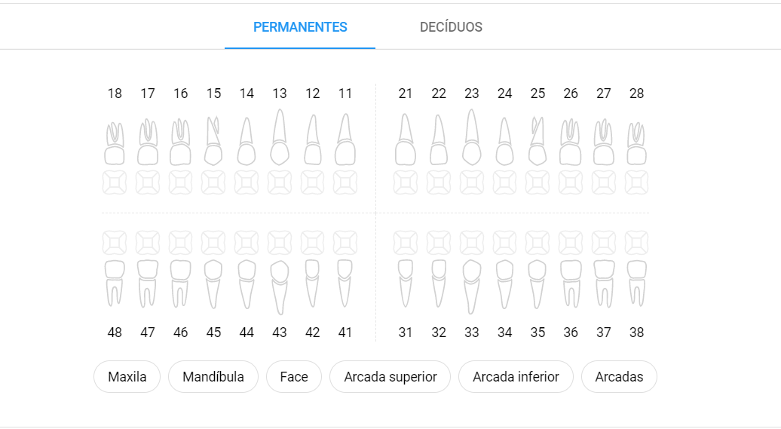Choose Arcada inferior option
The image size is (781, 429).
click(x=516, y=377)
